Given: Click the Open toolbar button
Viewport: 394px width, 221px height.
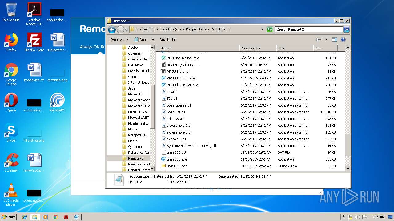Looking at the screenshot, I should click(141, 40).
